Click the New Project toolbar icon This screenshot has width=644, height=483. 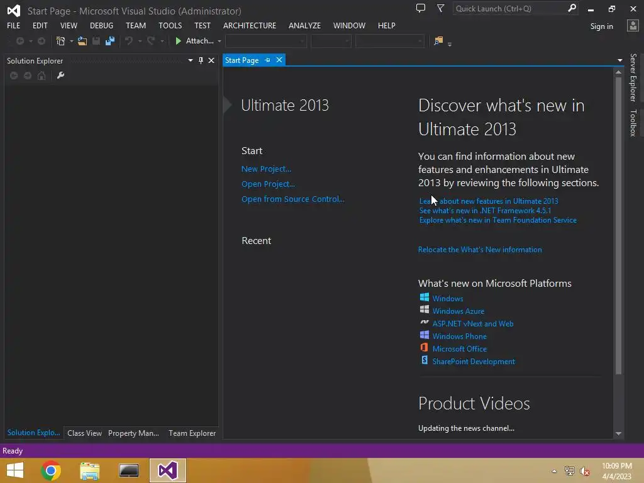[x=61, y=41]
